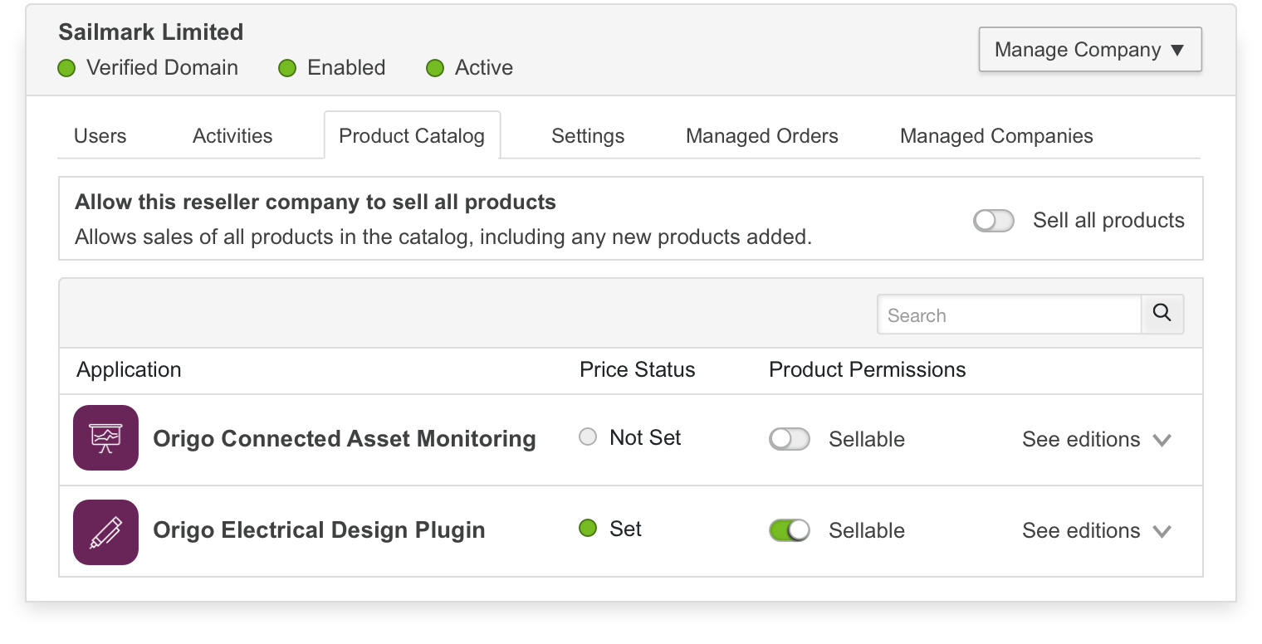1262x644 pixels.
Task: Select the Product Catalog tab
Action: tap(412, 136)
